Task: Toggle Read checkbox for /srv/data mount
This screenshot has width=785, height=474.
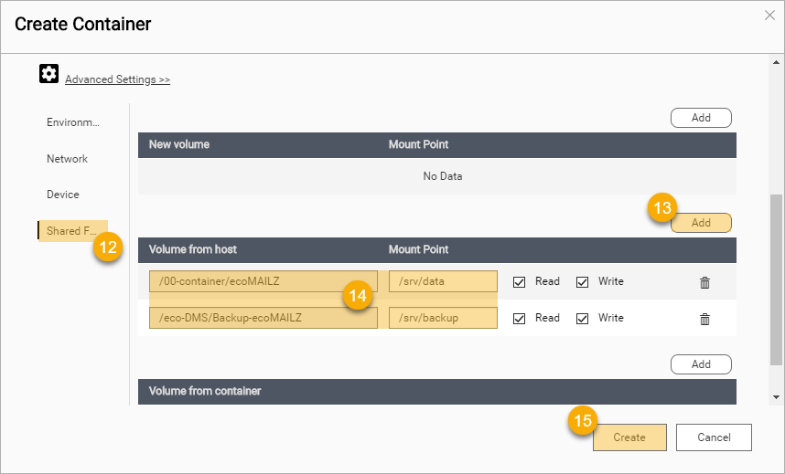Action: tap(519, 282)
